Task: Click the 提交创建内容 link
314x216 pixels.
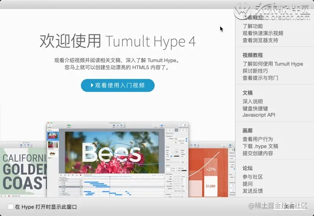Action: click(257, 153)
